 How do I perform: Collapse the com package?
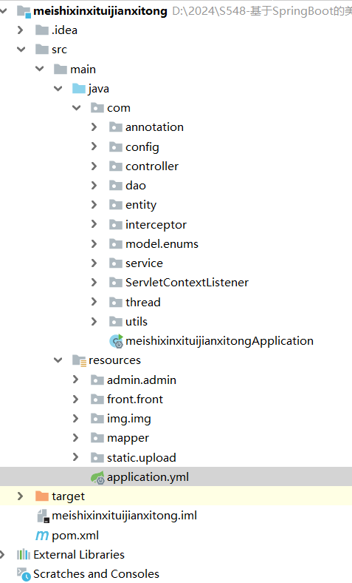[77, 108]
